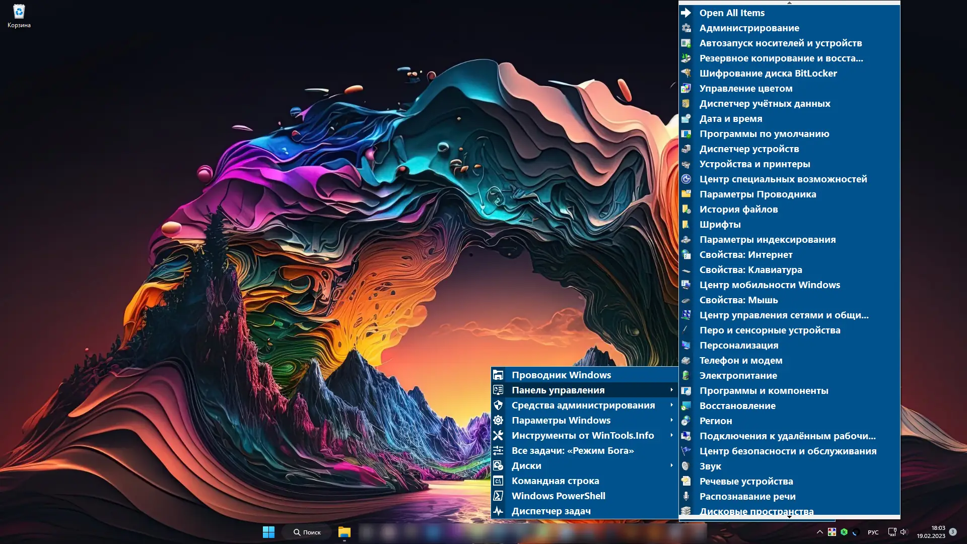Click the Диспетчер задач pulse icon
The height and width of the screenshot is (544, 967).
[498, 511]
